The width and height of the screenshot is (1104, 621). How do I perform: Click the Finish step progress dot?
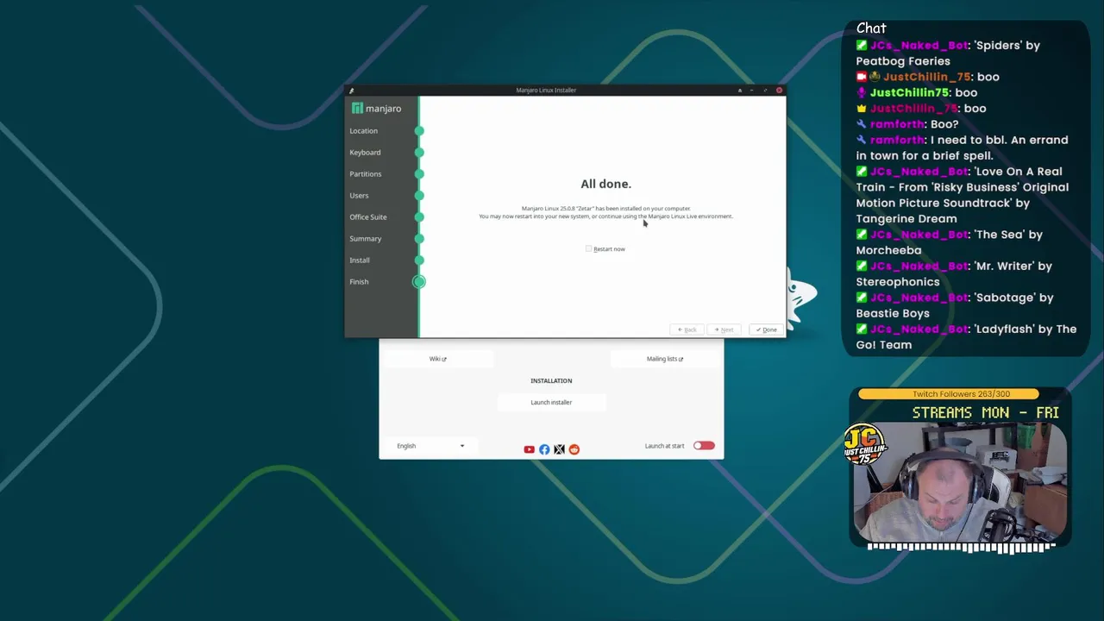[419, 282]
